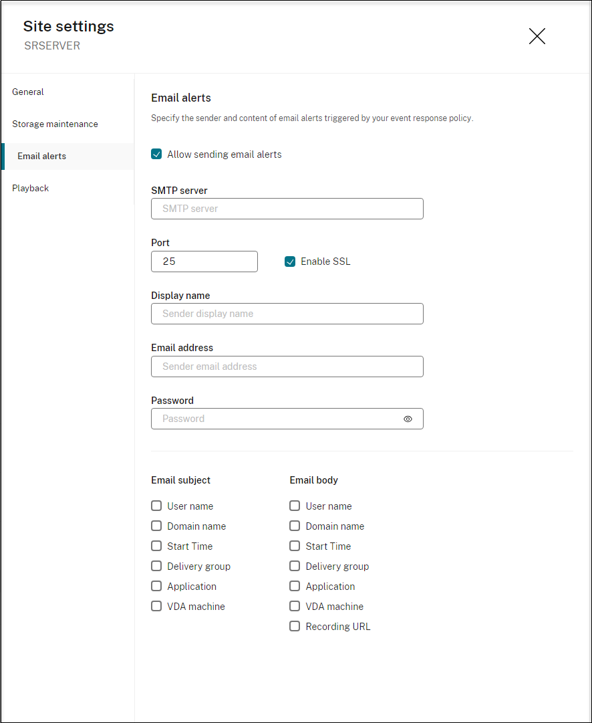Show password with the eye icon
592x723 pixels.
[x=408, y=419]
